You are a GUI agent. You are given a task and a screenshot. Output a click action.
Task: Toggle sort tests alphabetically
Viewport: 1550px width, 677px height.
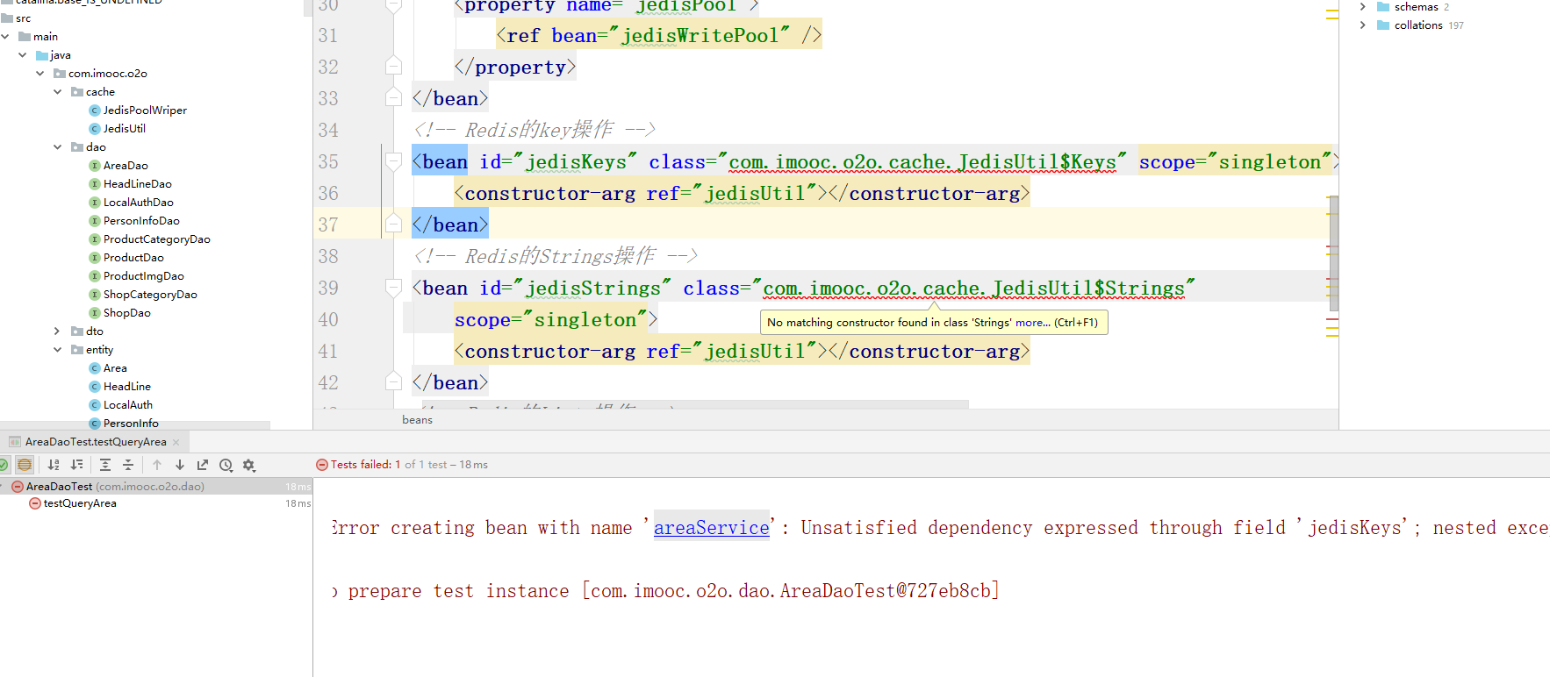54,465
